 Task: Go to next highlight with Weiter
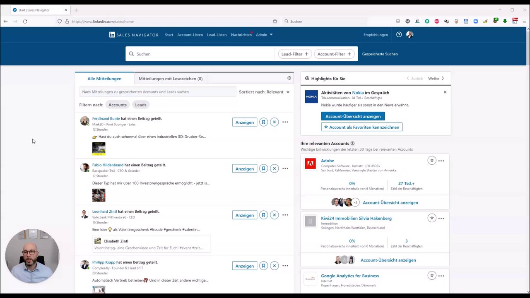[x=436, y=79]
